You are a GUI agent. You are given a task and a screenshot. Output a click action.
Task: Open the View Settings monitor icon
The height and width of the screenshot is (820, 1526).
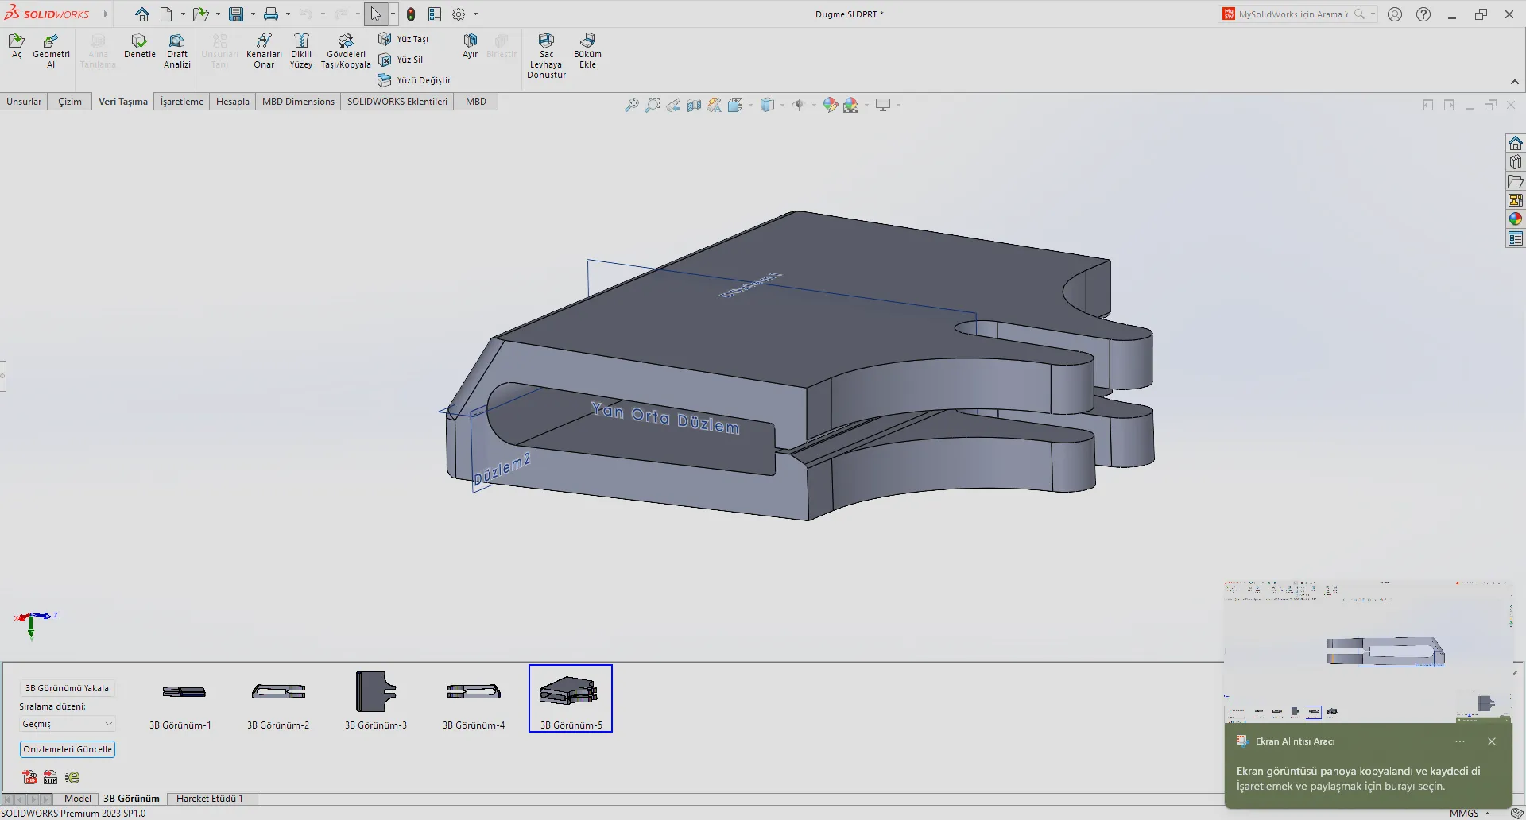[x=883, y=105]
